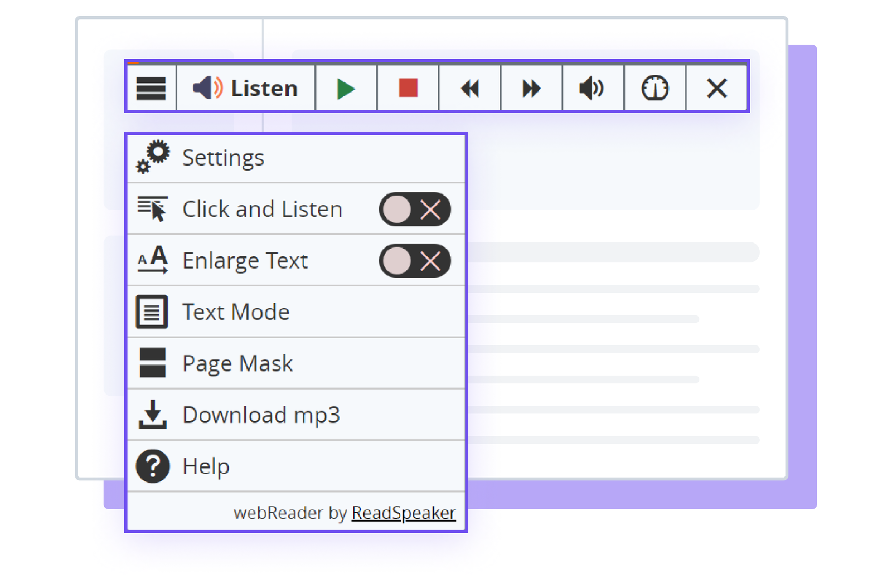Click the reading speed speedometer icon
The width and height of the screenshot is (892, 584).
tap(655, 87)
